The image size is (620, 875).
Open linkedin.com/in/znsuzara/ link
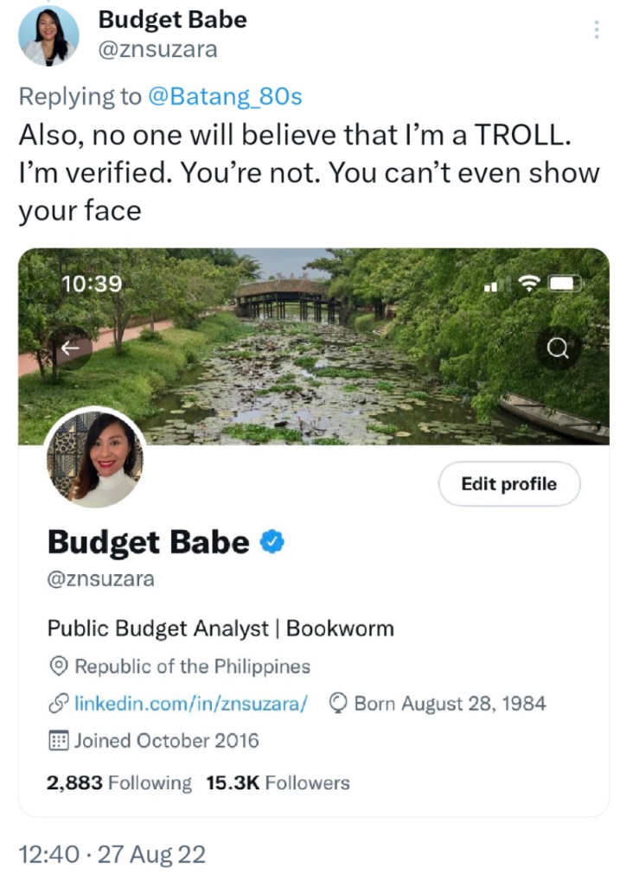pyautogui.click(x=191, y=703)
